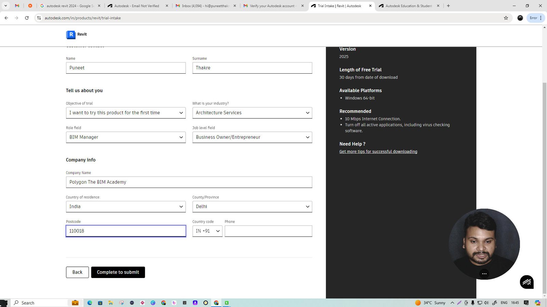Open Role field dropdown showing BIM Manager
The image size is (547, 307).
coord(126,137)
